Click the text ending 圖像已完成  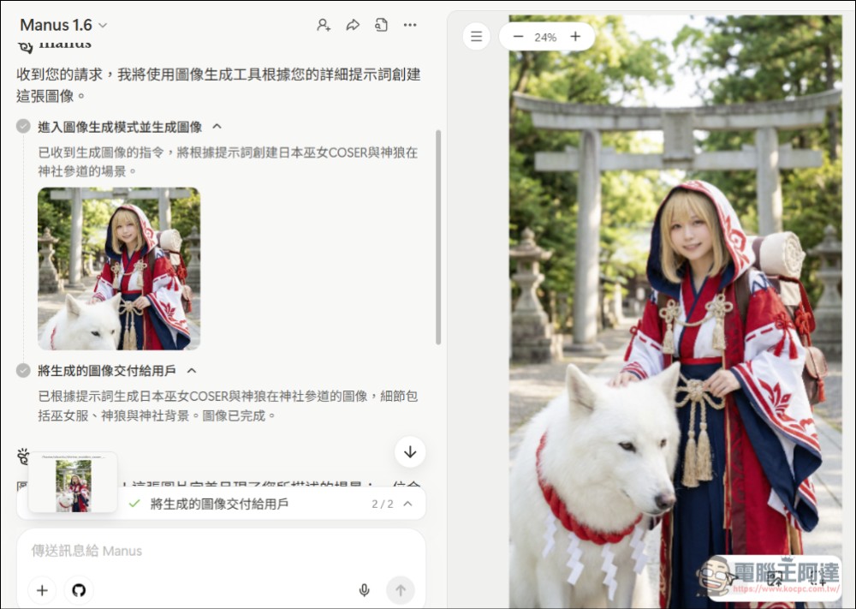229,406
